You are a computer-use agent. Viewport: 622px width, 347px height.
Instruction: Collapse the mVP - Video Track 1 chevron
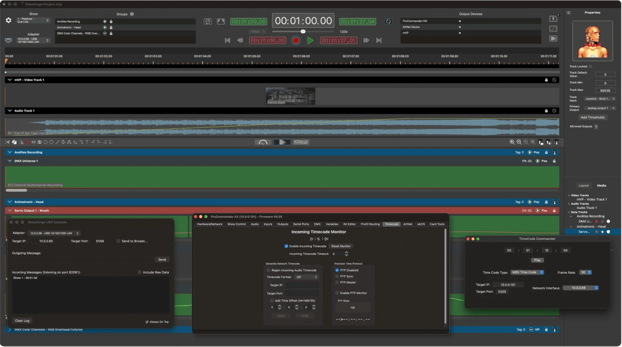[x=10, y=80]
